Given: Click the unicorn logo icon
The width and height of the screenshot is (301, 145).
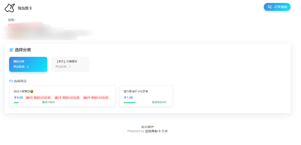Looking at the screenshot, I should tap(10, 8).
